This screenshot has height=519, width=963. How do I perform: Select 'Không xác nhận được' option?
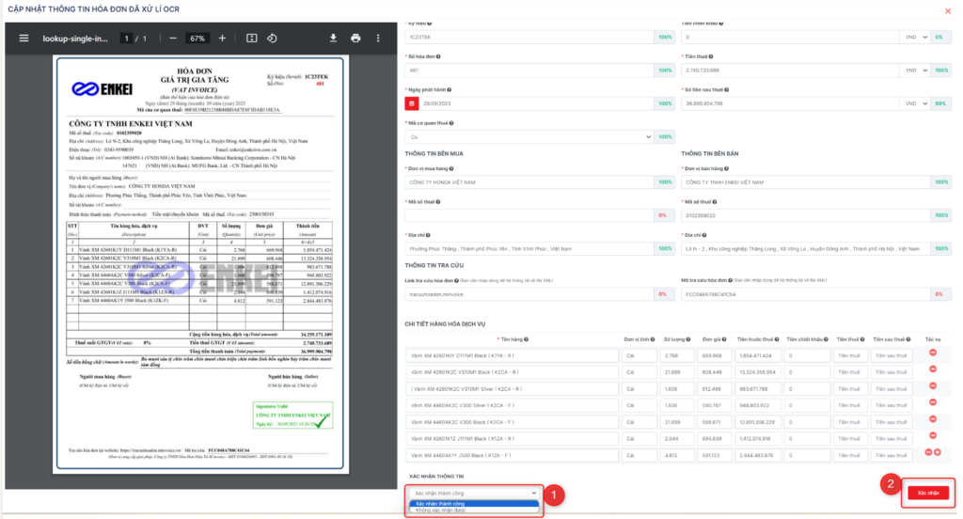click(x=474, y=510)
